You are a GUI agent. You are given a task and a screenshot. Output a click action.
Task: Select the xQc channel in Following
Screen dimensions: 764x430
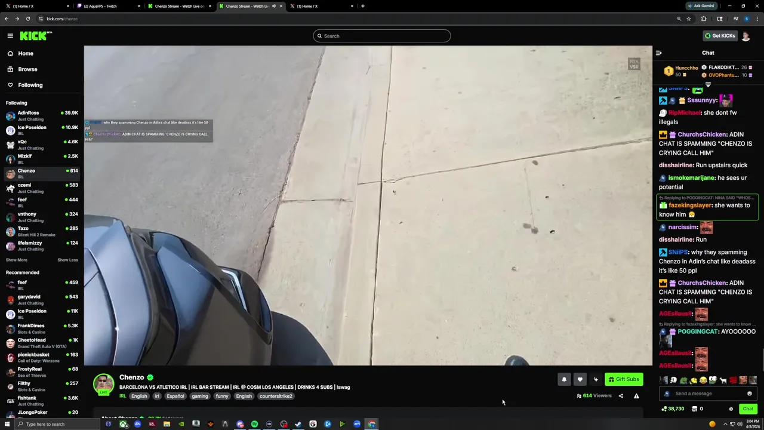coord(42,145)
